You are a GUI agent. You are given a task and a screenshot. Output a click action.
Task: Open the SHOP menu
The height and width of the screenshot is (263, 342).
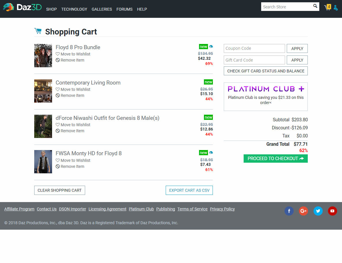pyautogui.click(x=51, y=9)
